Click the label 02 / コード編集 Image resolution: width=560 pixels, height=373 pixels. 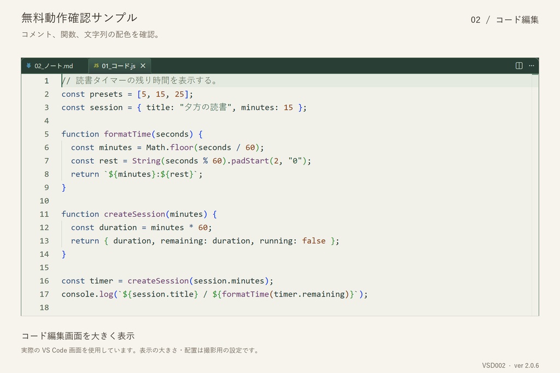tap(504, 20)
